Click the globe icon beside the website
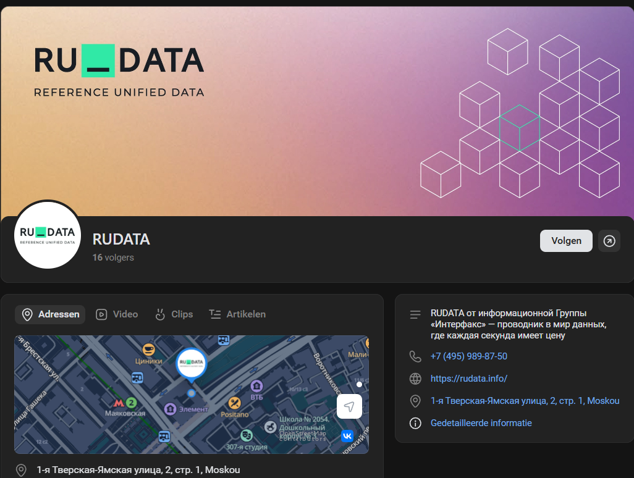 415,379
